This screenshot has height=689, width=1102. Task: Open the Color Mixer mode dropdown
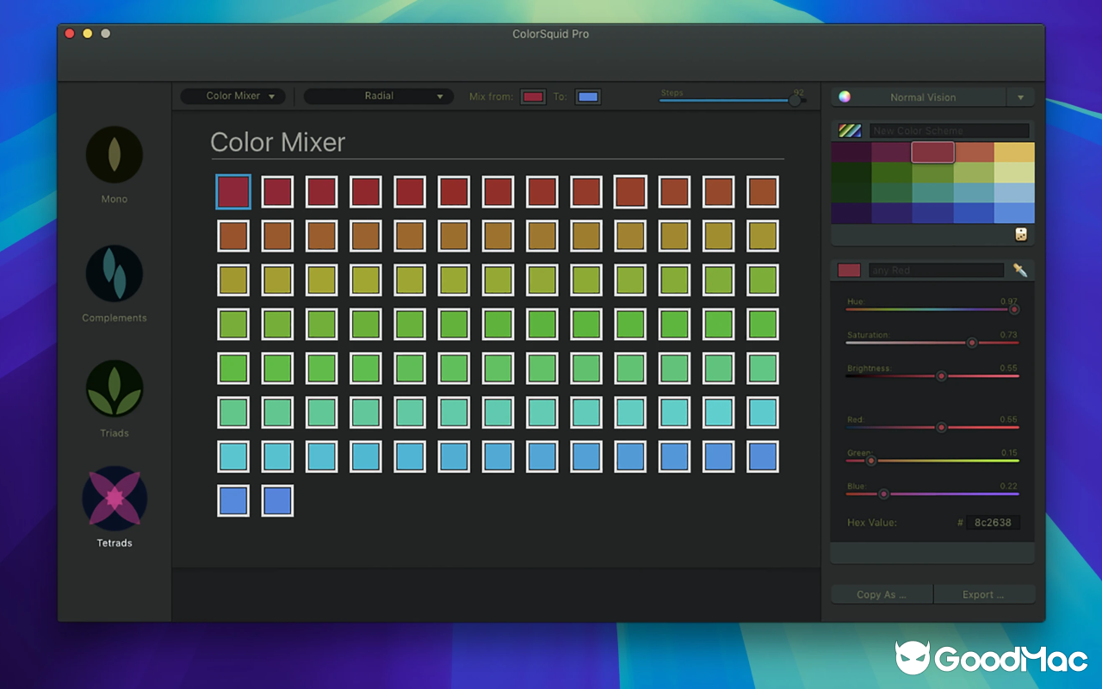pyautogui.click(x=232, y=96)
